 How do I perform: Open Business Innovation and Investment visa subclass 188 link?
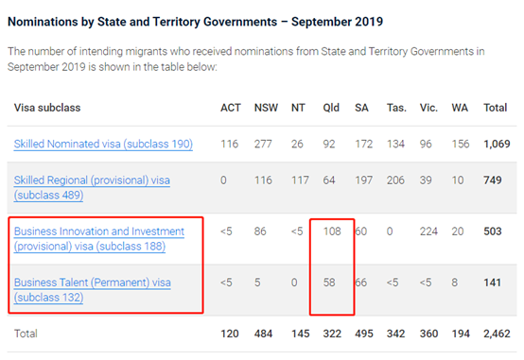[99, 239]
